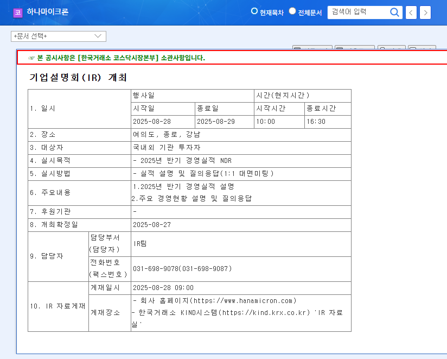Viewport: 447px width, 359px height.
Task: Click the purple KOSDAQ '코' market badge
Action: tap(18, 12)
